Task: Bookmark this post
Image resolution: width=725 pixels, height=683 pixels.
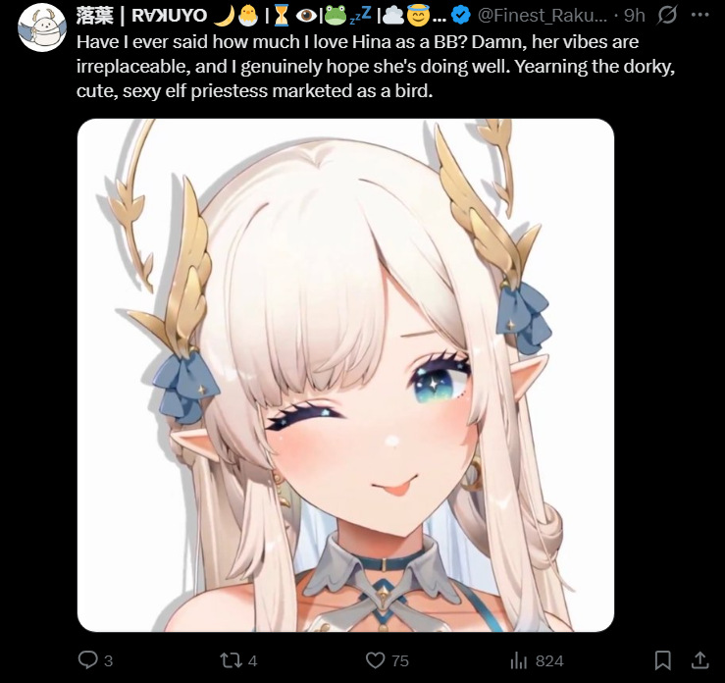Action: tap(662, 659)
